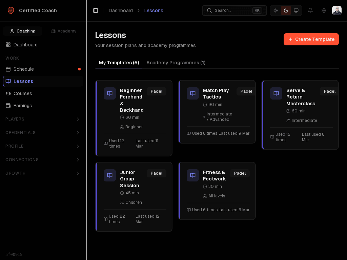Image resolution: width=347 pixels, height=260 pixels.
Task: Open the notifications bell
Action: tap(310, 10)
